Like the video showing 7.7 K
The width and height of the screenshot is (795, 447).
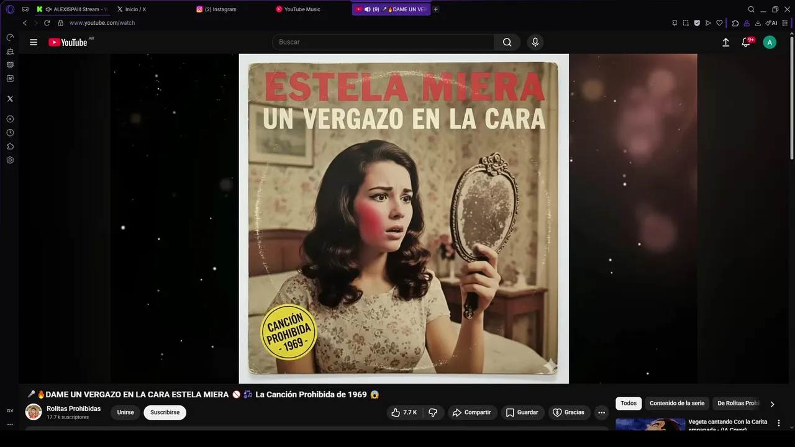coord(404,412)
